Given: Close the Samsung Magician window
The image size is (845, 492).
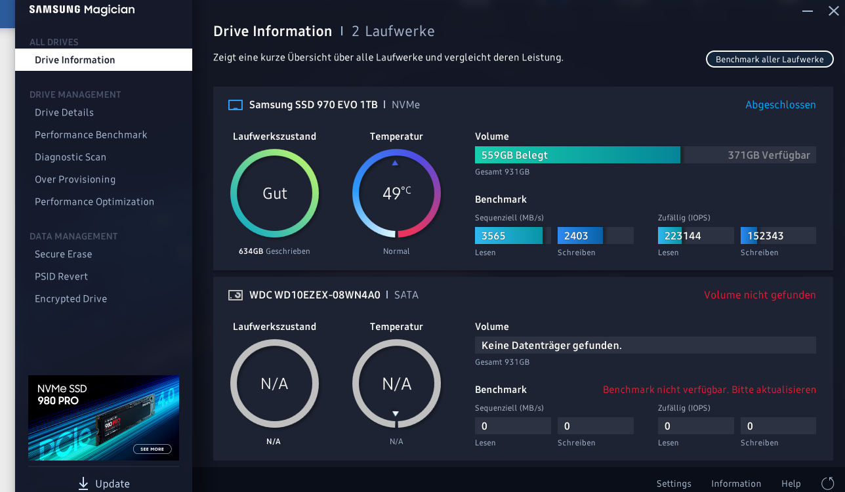Looking at the screenshot, I should (x=833, y=10).
